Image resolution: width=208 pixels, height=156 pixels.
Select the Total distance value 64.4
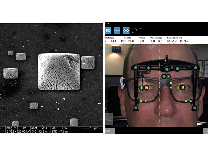(x=113, y=41)
